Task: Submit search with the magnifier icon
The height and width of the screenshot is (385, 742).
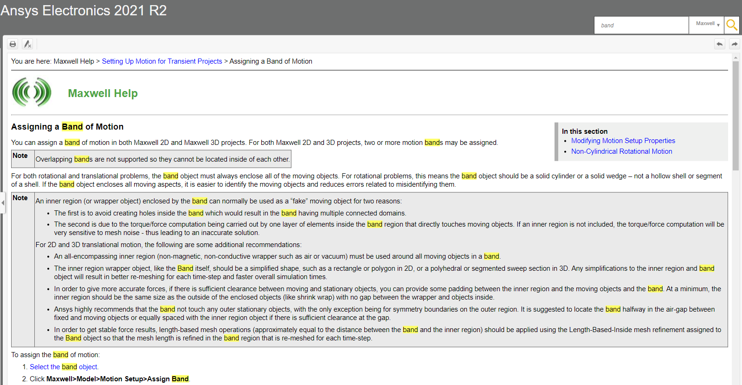Action: [732, 25]
